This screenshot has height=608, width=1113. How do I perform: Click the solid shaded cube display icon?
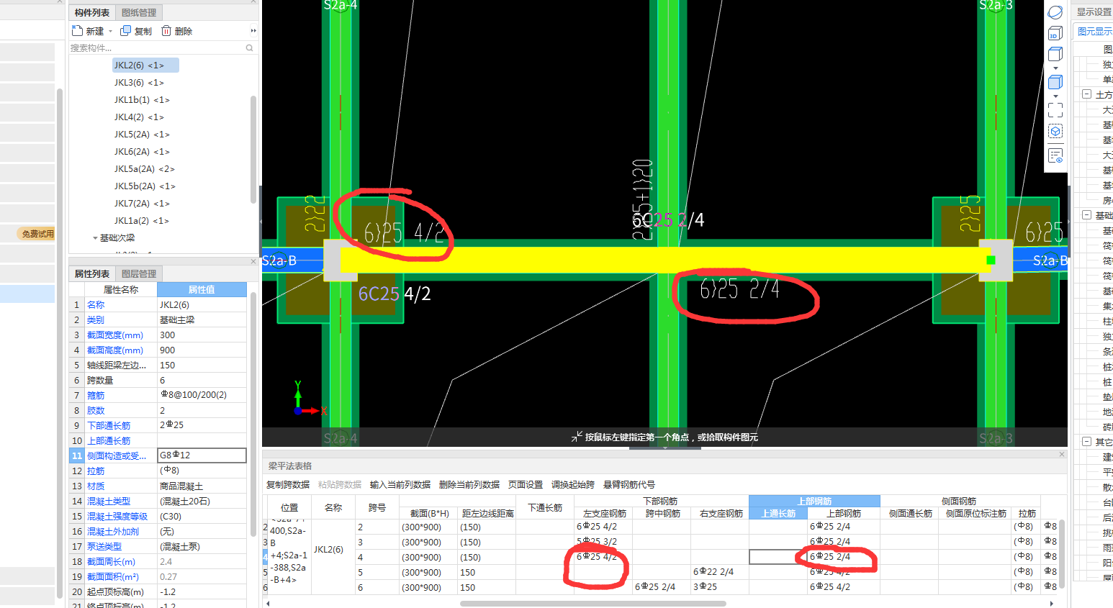pyautogui.click(x=1055, y=82)
